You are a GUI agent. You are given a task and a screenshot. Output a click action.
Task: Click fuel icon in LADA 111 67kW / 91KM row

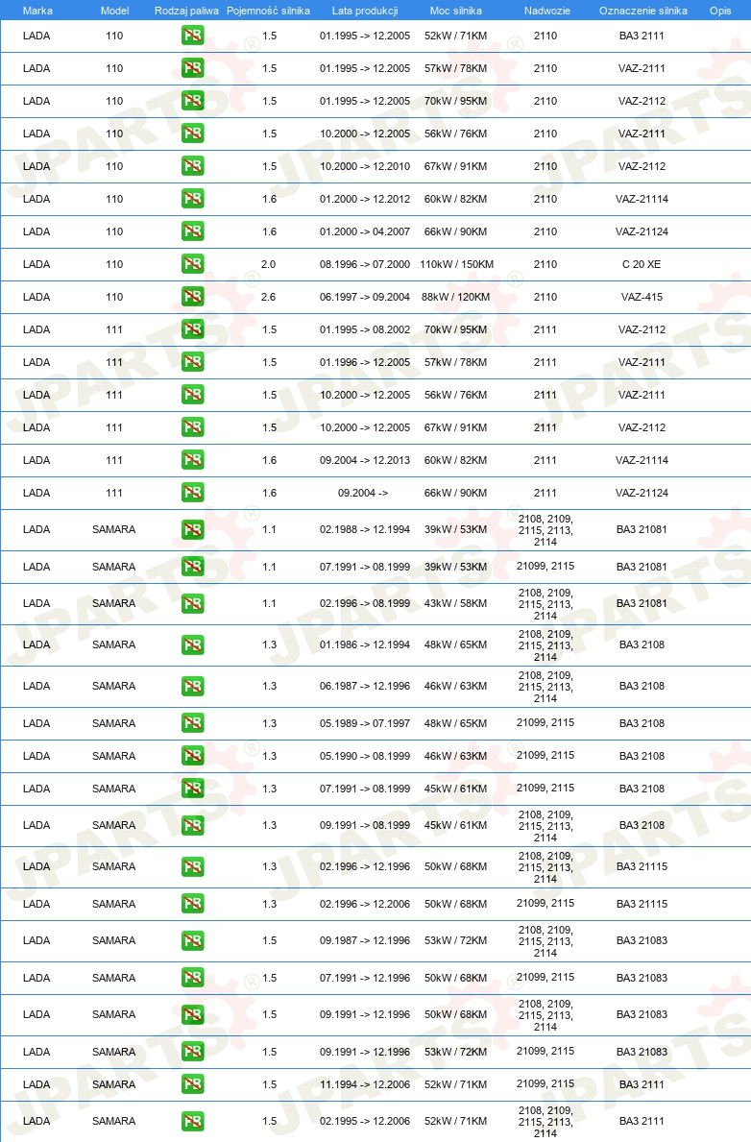point(192,427)
